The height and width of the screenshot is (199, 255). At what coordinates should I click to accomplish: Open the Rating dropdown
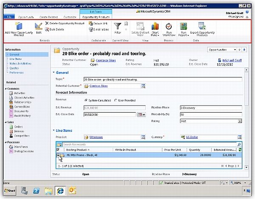240,121
